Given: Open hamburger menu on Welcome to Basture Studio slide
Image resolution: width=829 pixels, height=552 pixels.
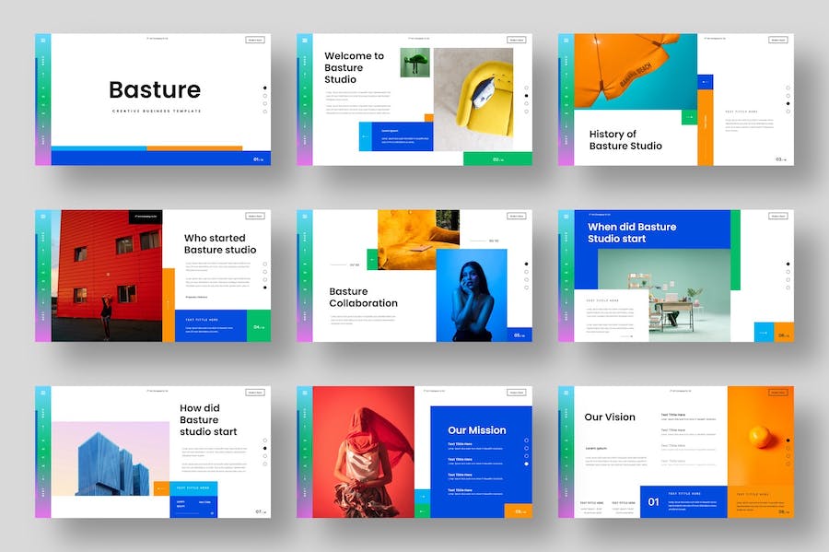Looking at the screenshot, I should click(x=304, y=41).
